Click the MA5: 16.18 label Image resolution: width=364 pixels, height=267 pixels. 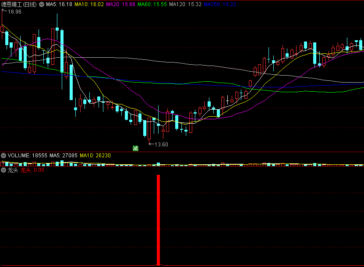click(59, 4)
